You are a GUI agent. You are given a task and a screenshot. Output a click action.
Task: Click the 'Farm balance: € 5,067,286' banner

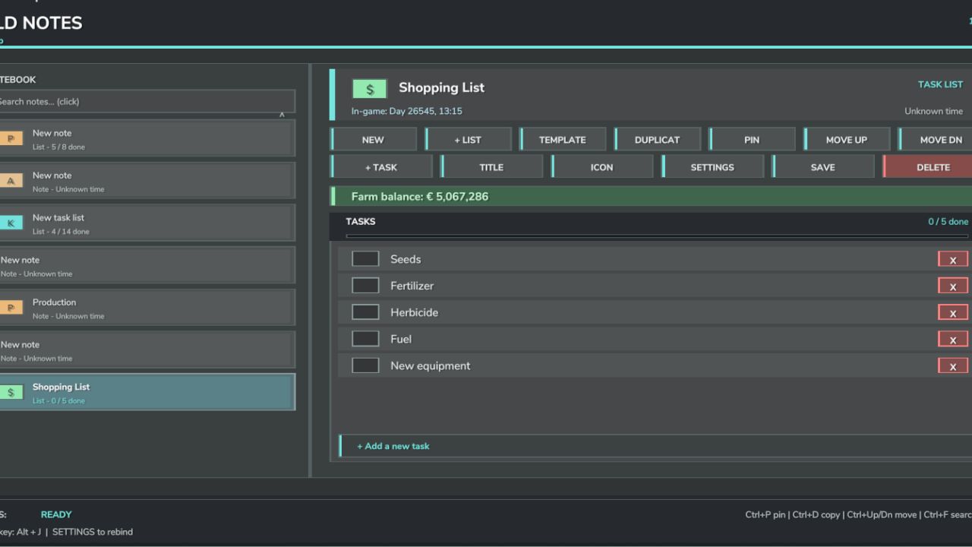(652, 196)
